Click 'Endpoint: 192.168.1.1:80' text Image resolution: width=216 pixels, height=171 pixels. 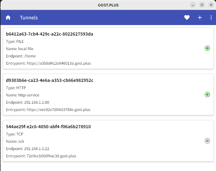point(27,102)
